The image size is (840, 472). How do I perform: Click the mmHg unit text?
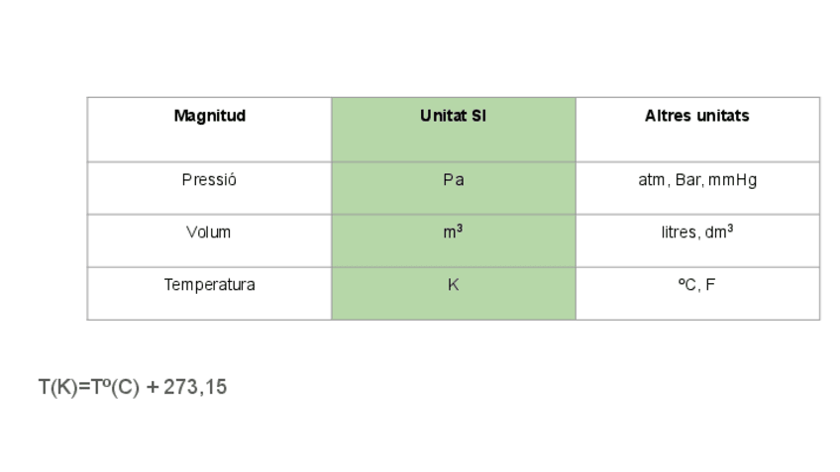pyautogui.click(x=733, y=180)
